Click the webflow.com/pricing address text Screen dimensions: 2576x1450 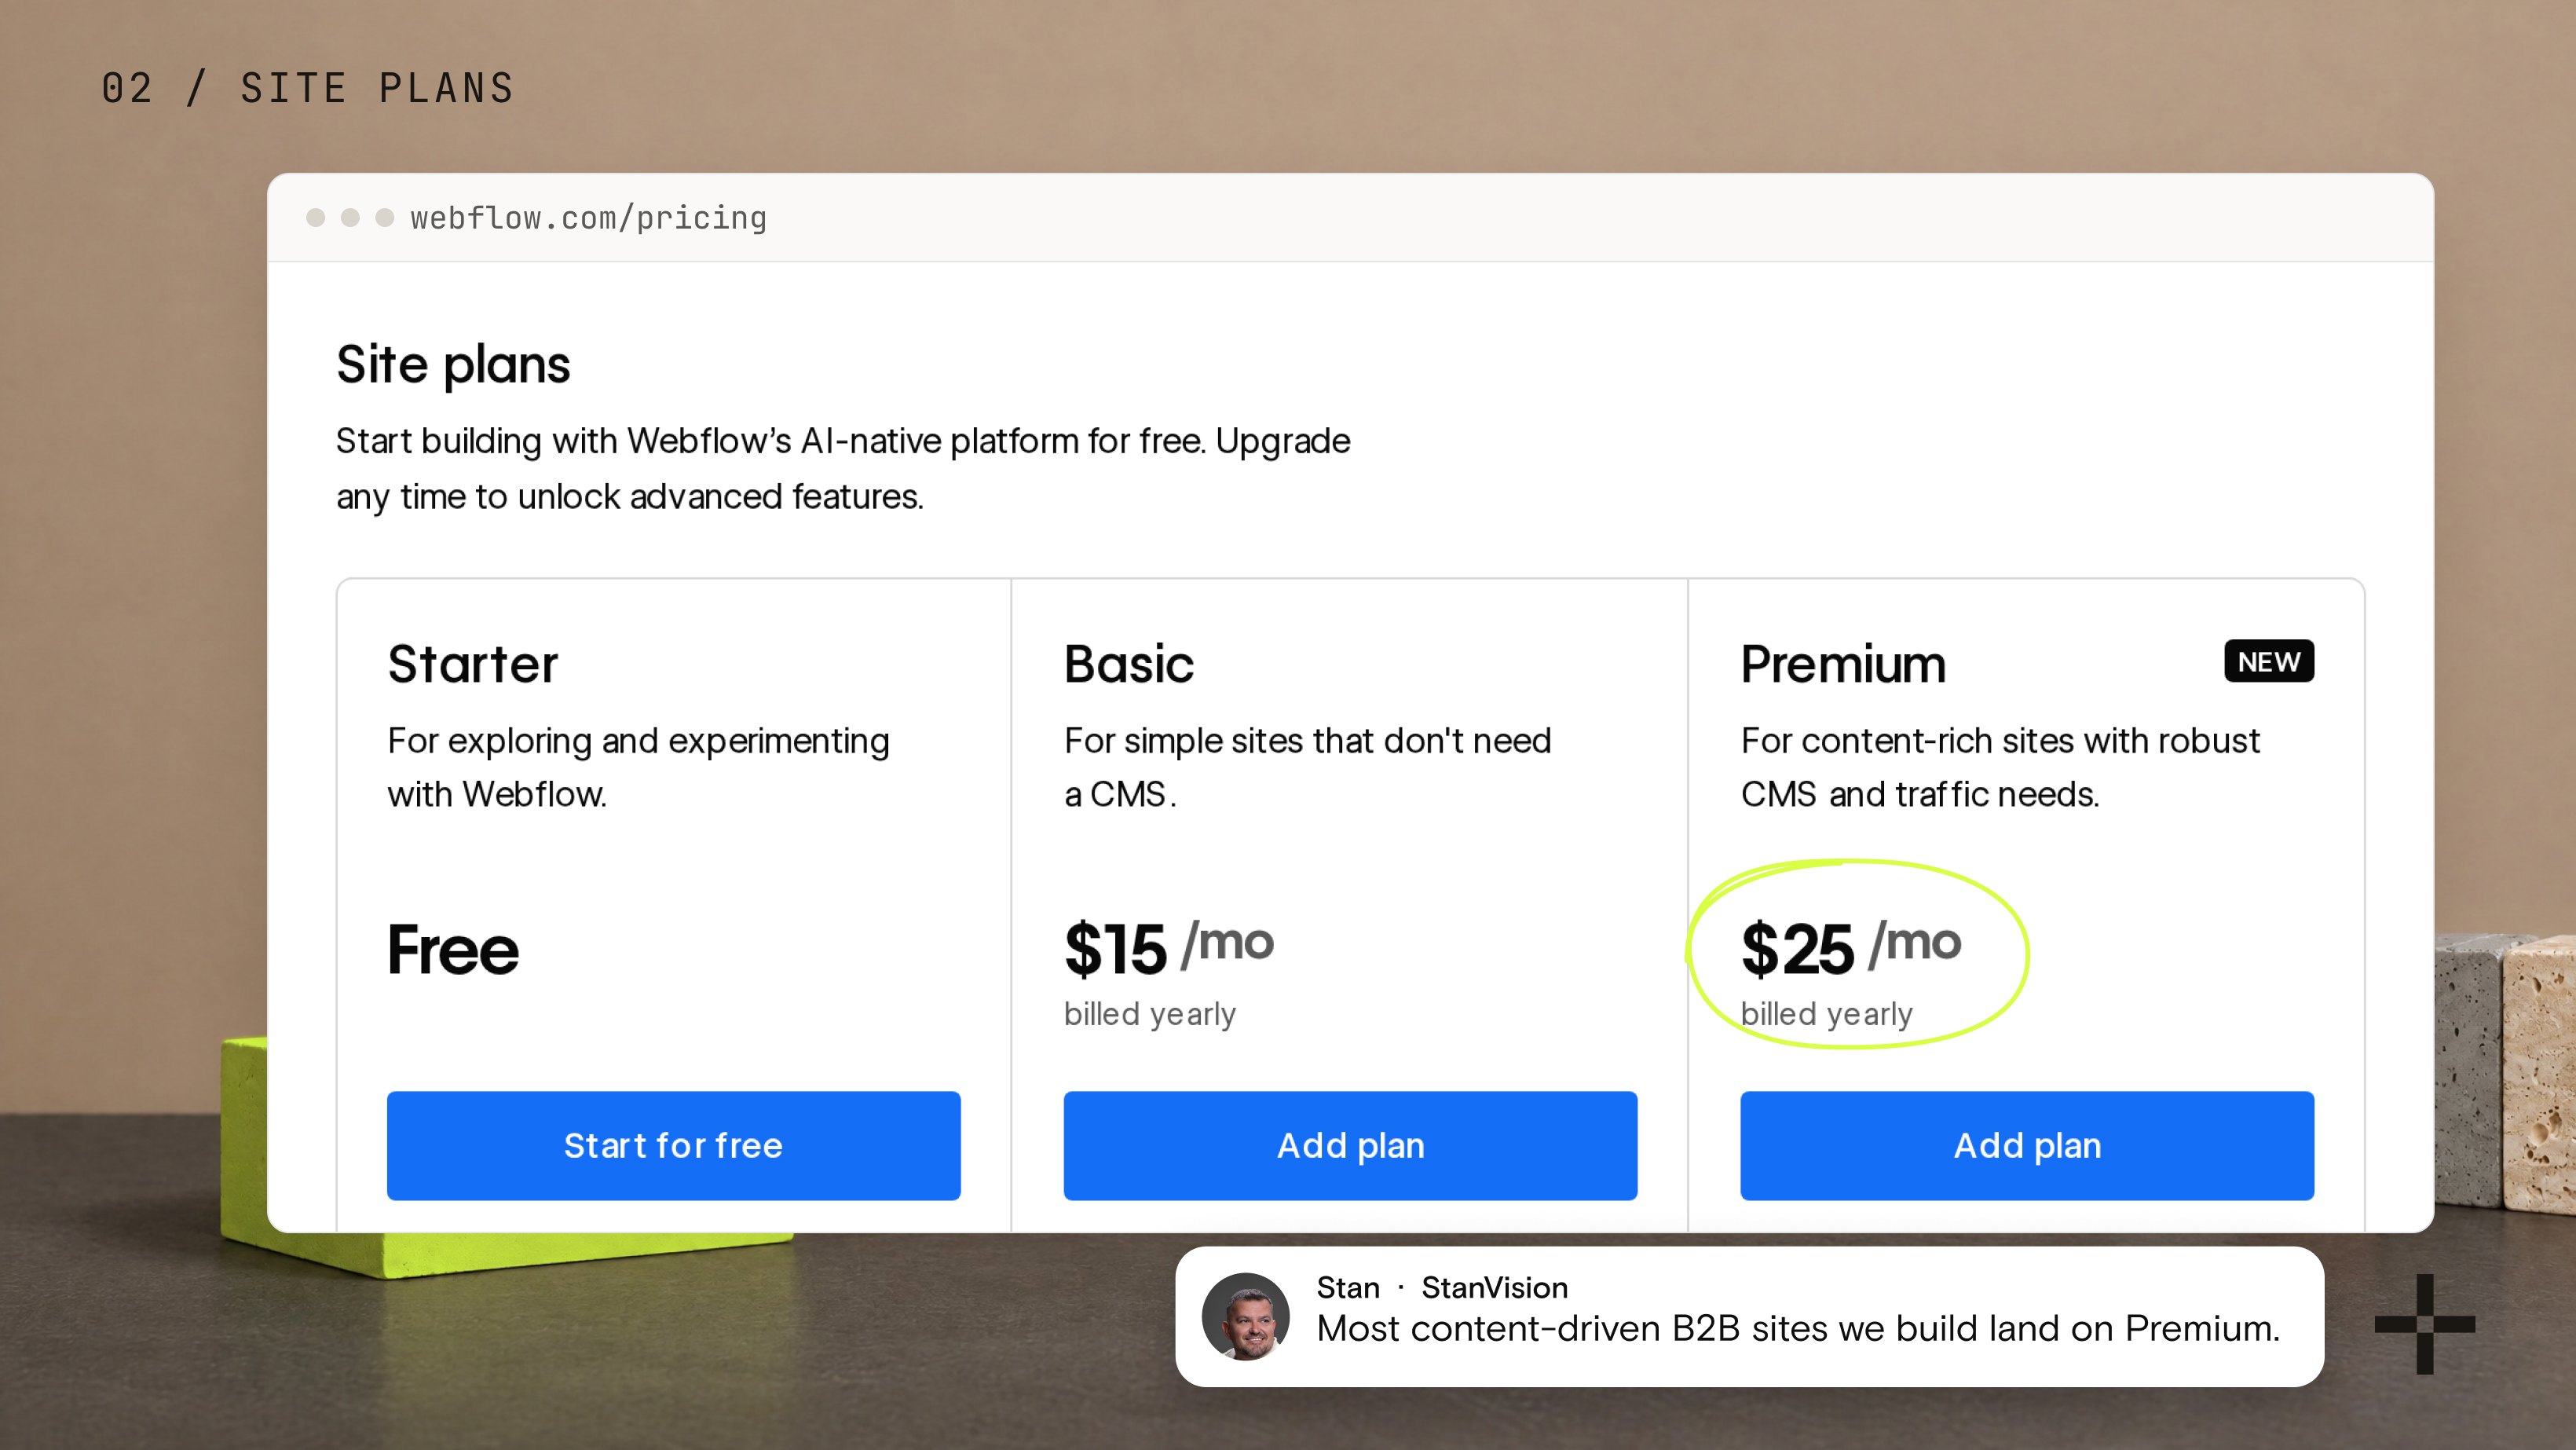588,218
